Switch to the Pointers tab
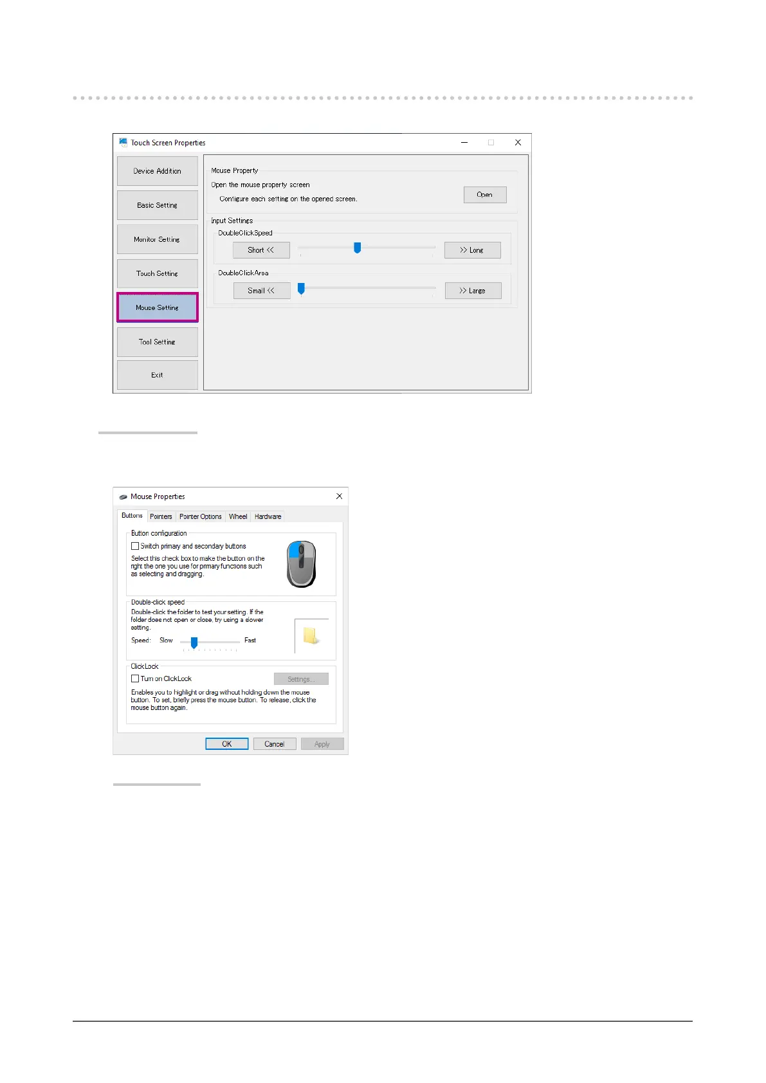The height and width of the screenshot is (1083, 766). 161,516
